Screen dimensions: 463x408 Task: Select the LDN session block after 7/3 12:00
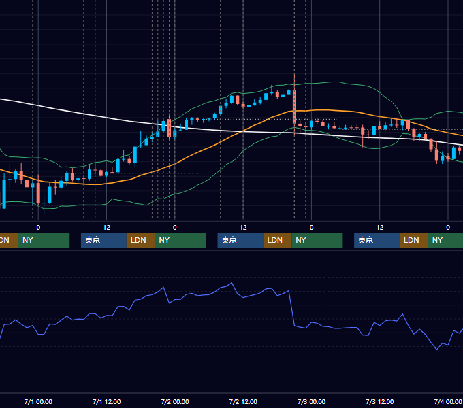pos(414,240)
